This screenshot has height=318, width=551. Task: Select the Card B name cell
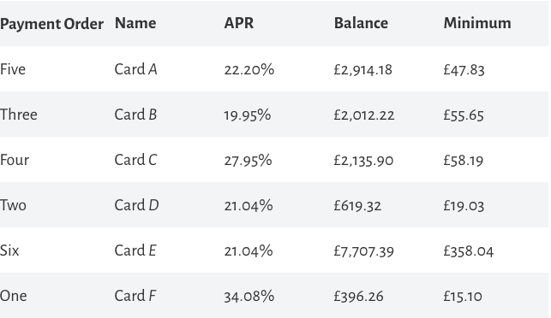click(x=135, y=115)
